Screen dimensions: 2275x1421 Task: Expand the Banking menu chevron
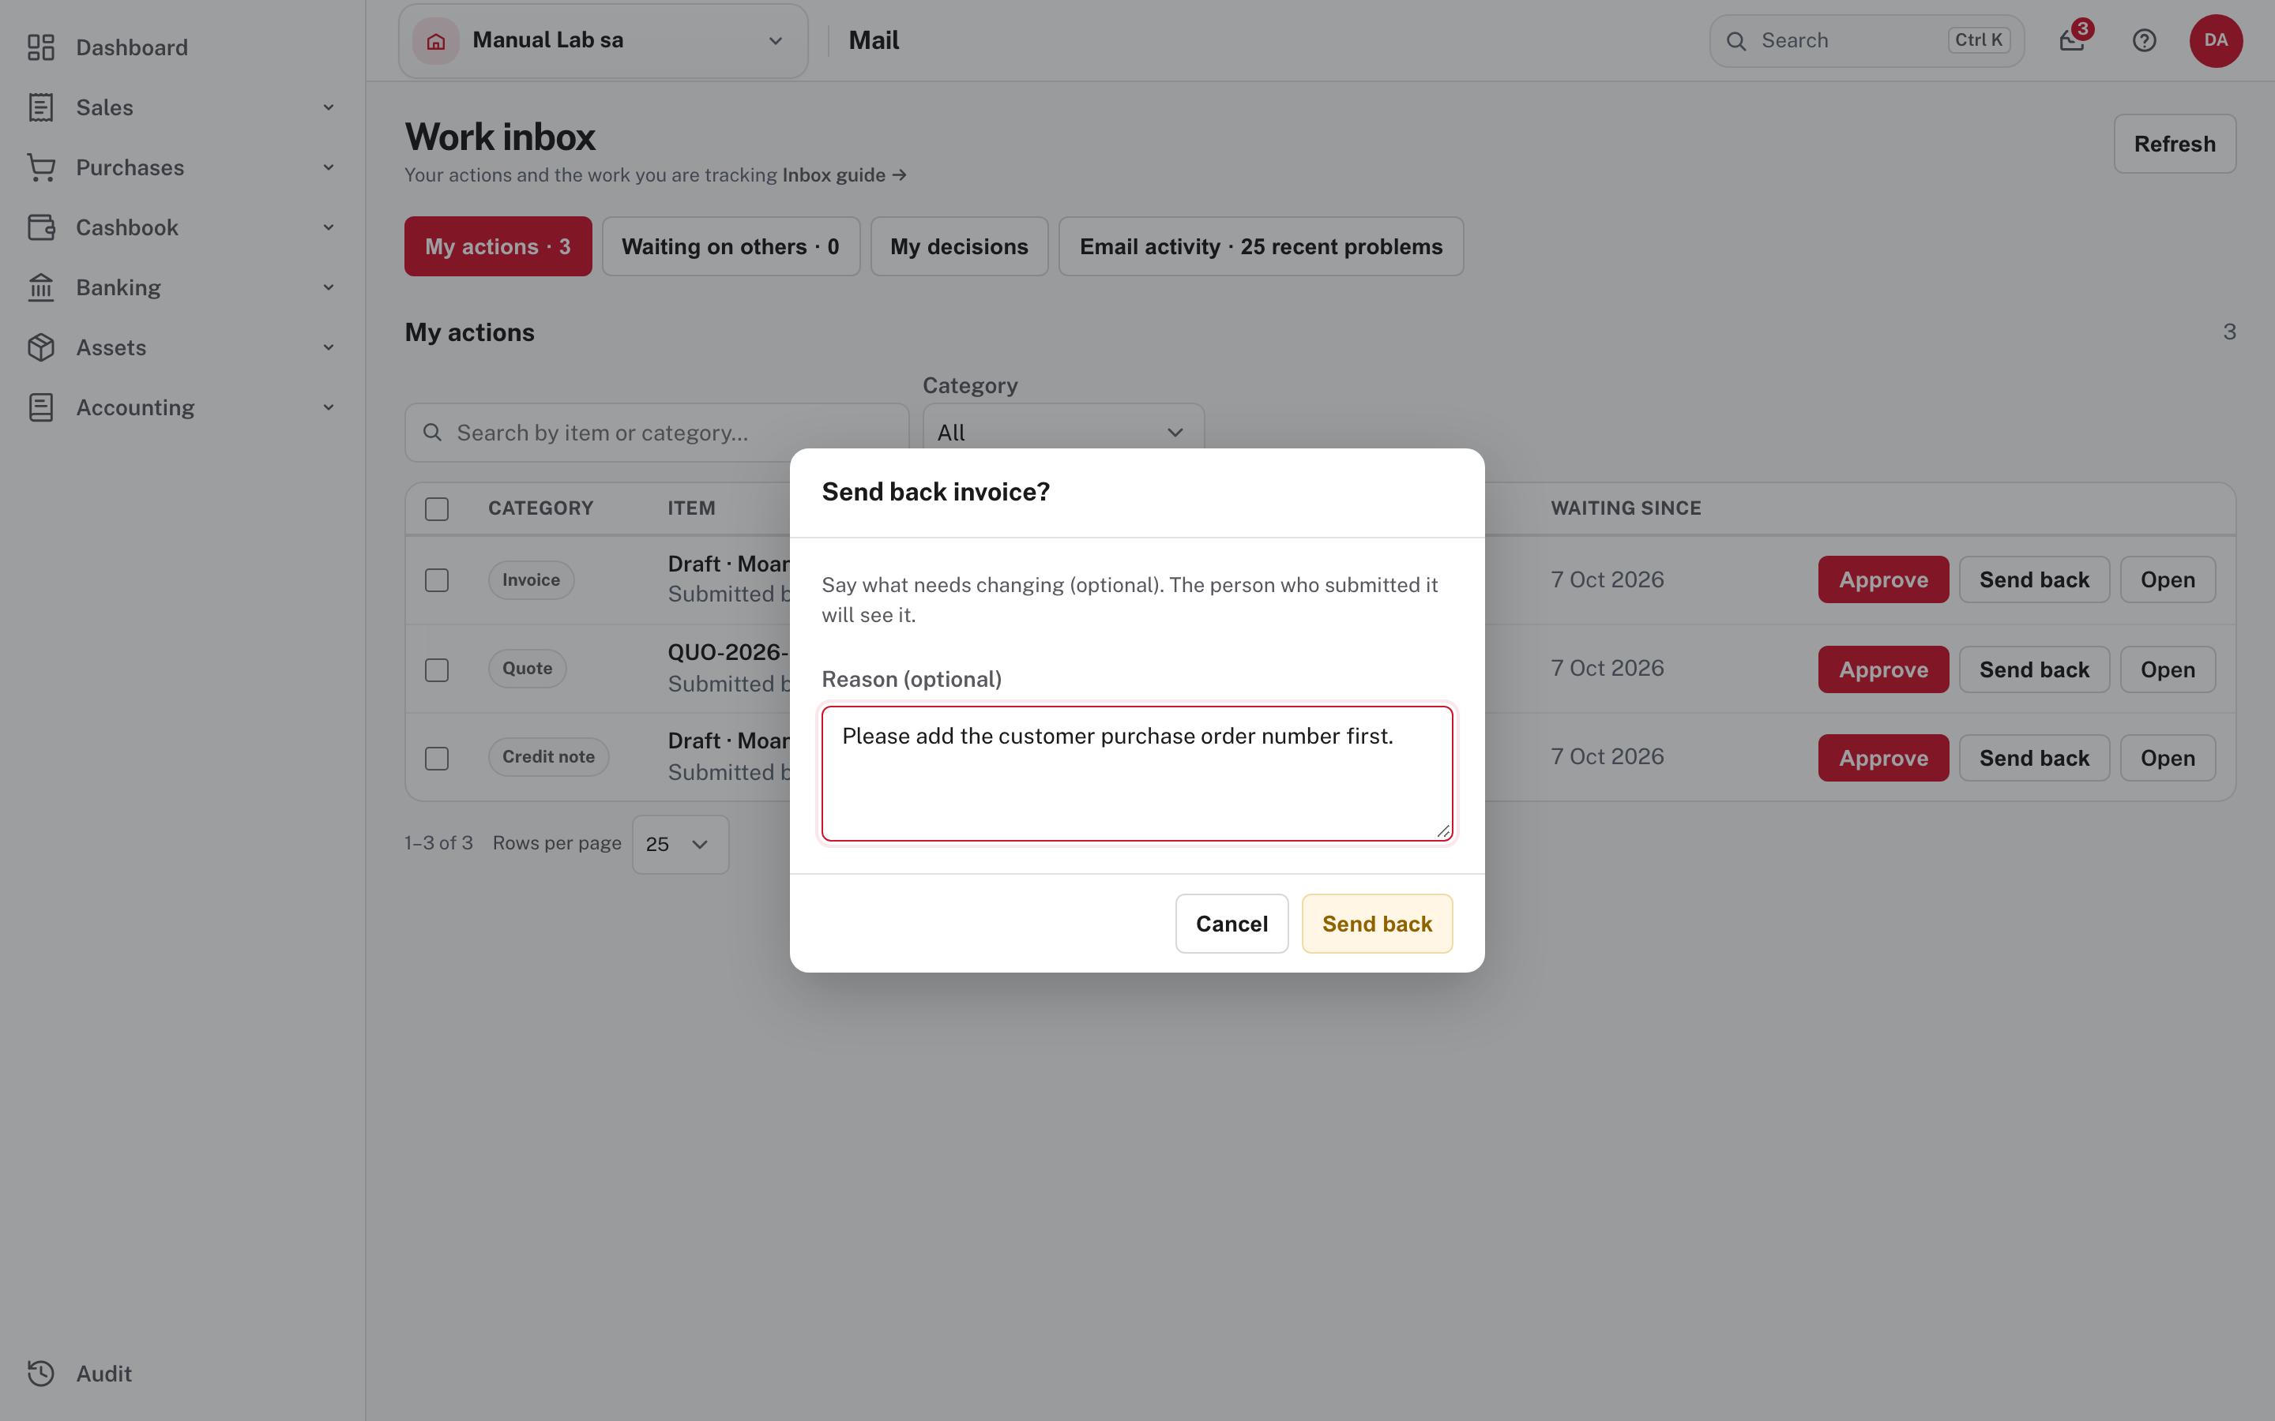[328, 287]
